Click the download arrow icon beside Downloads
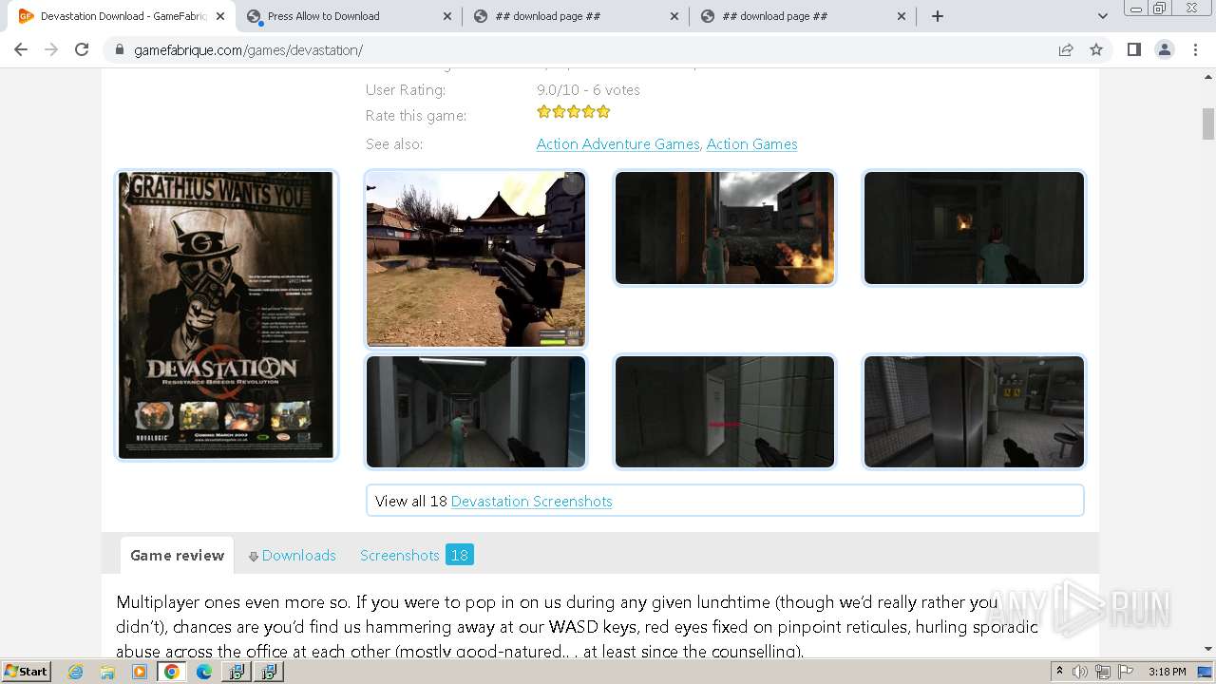This screenshot has height=684, width=1216. pyautogui.click(x=254, y=557)
